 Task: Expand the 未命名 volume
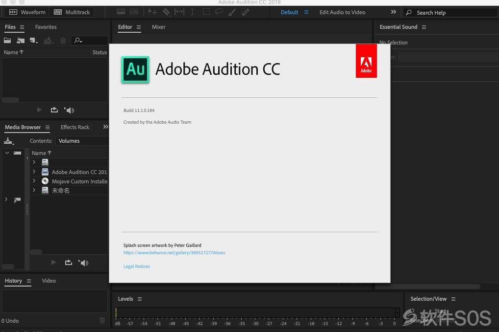coord(34,190)
